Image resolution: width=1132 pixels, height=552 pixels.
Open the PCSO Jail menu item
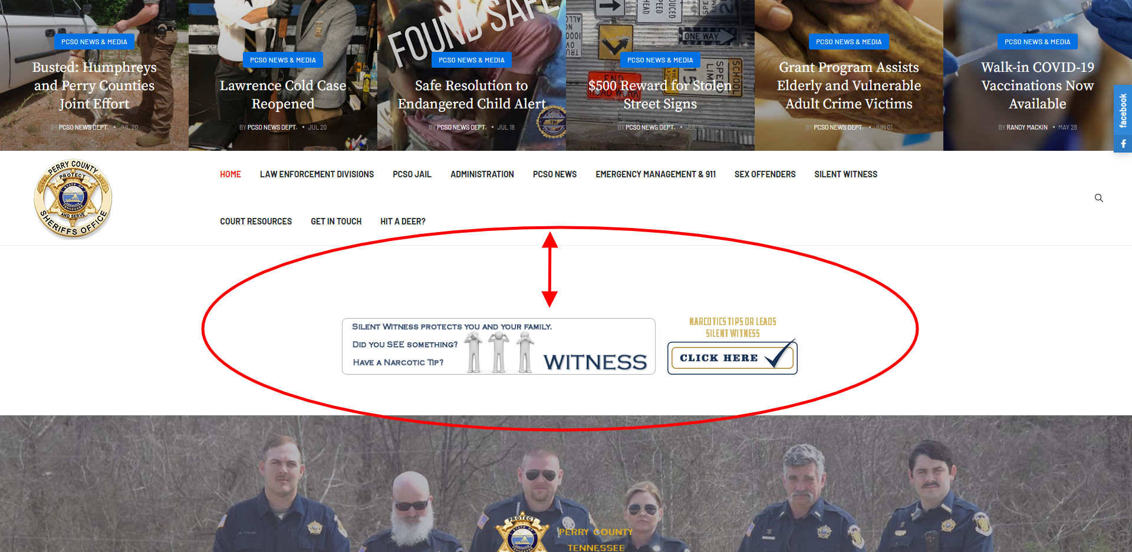pos(412,174)
